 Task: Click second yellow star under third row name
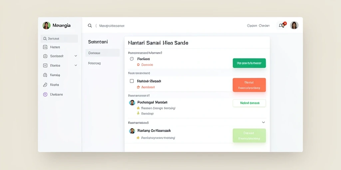click(x=138, y=113)
